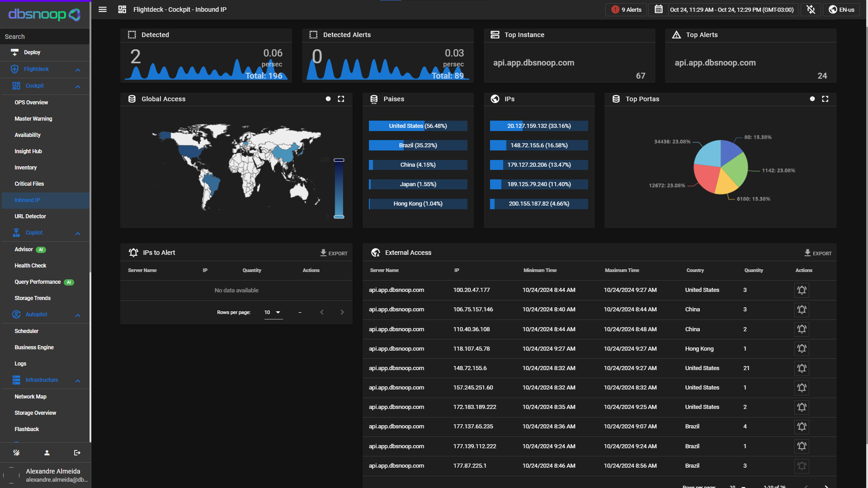Screen dimensions: 868x488
Task: Toggle Top Portas dot indicator
Action: pyautogui.click(x=812, y=99)
